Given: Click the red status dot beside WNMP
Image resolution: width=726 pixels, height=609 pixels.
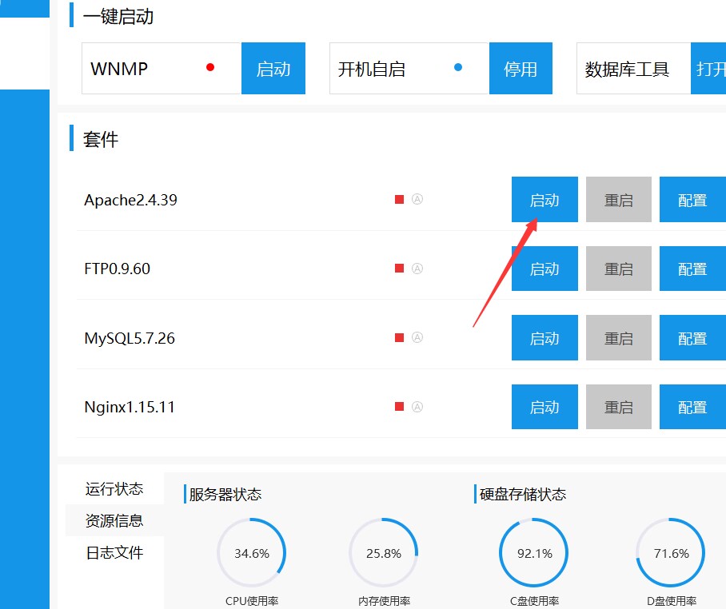Looking at the screenshot, I should tap(210, 68).
